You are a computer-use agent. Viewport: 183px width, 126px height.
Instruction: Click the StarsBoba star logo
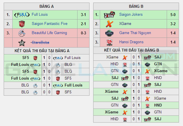(x=22, y=43)
